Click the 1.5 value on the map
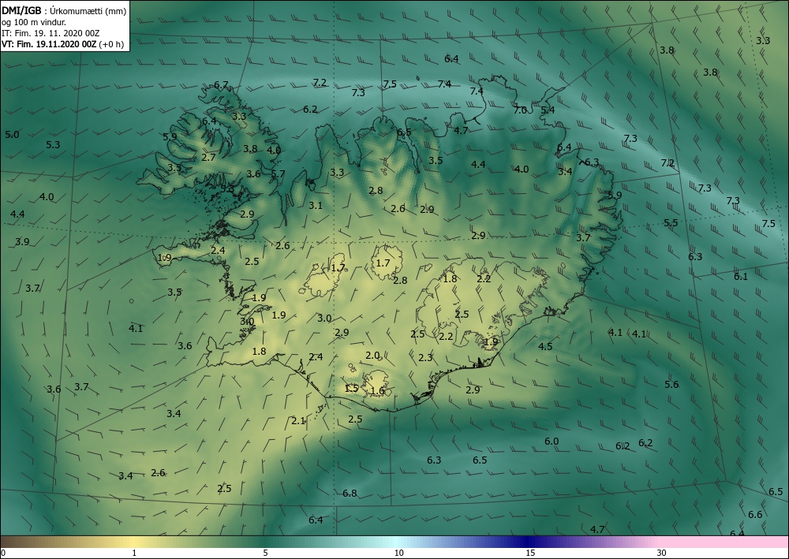This screenshot has height=559, width=789. click(351, 388)
